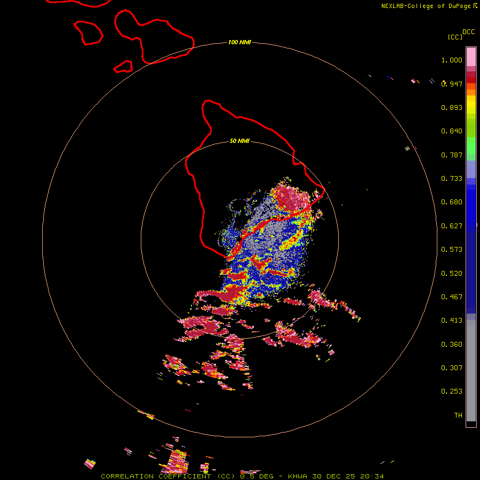Click the 0.467 scale value
Image resolution: width=480 pixels, height=480 pixels.
(452, 297)
